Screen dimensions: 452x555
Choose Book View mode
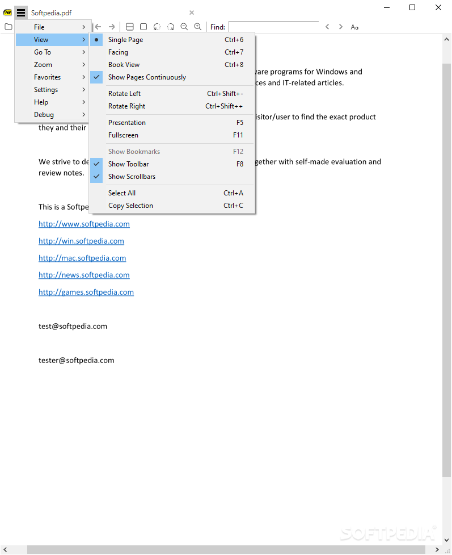tap(172, 64)
